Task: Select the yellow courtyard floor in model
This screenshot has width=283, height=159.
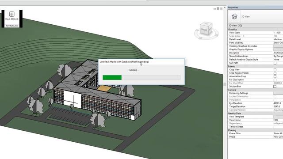Action: point(104,88)
